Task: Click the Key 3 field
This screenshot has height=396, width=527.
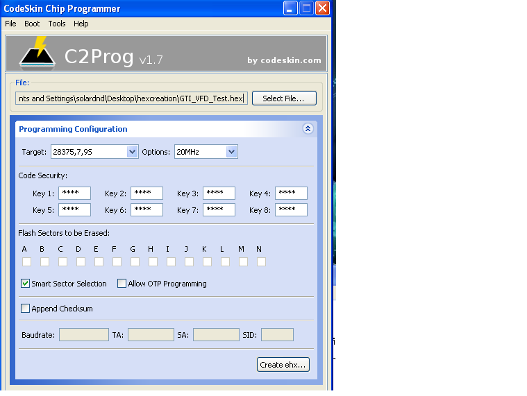Action: [219, 193]
